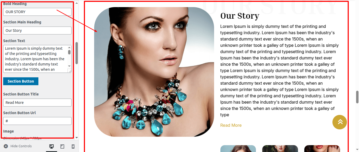The image size is (359, 152).
Task: Focus the Section Button Title field
Action: (x=37, y=103)
